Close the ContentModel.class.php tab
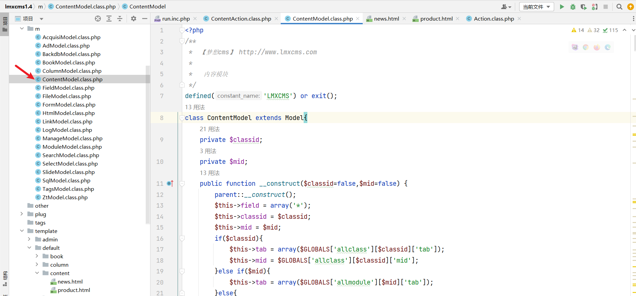Viewport: 636px width, 296px height. click(358, 19)
